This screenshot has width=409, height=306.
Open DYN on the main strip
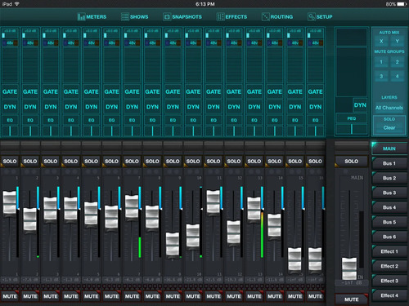pos(360,105)
